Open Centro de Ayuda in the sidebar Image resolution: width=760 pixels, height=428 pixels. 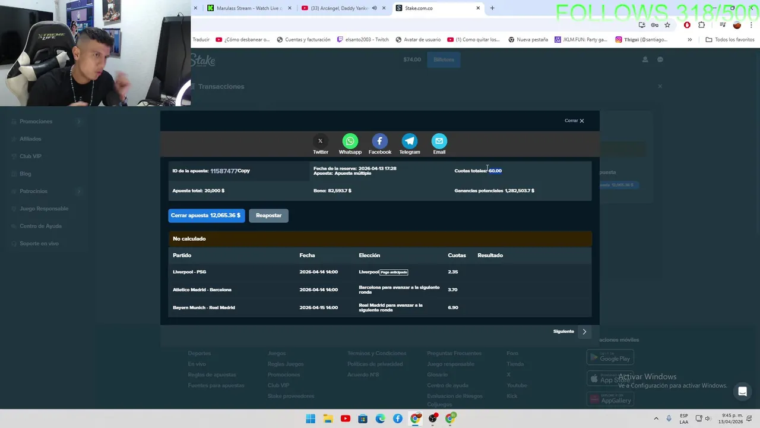pos(40,226)
